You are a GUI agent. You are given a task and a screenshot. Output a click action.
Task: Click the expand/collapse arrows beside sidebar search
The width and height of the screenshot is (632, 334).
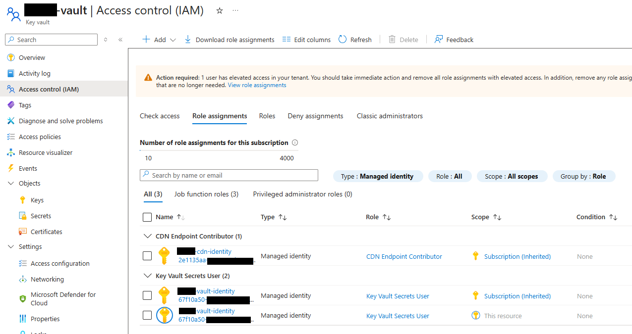point(106,40)
